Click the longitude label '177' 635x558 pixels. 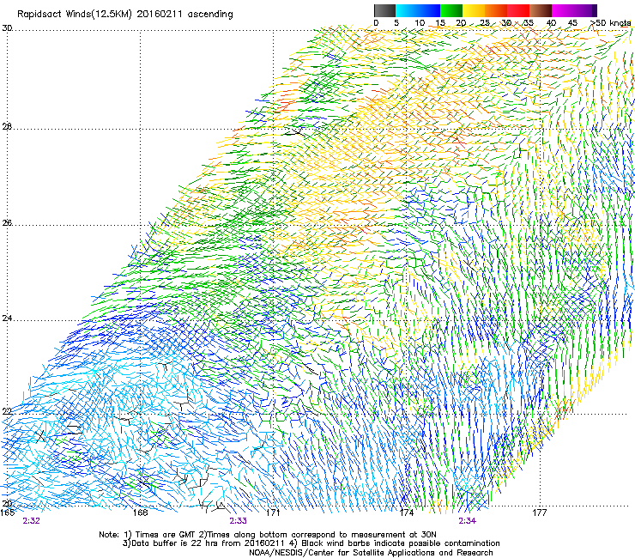point(539,513)
